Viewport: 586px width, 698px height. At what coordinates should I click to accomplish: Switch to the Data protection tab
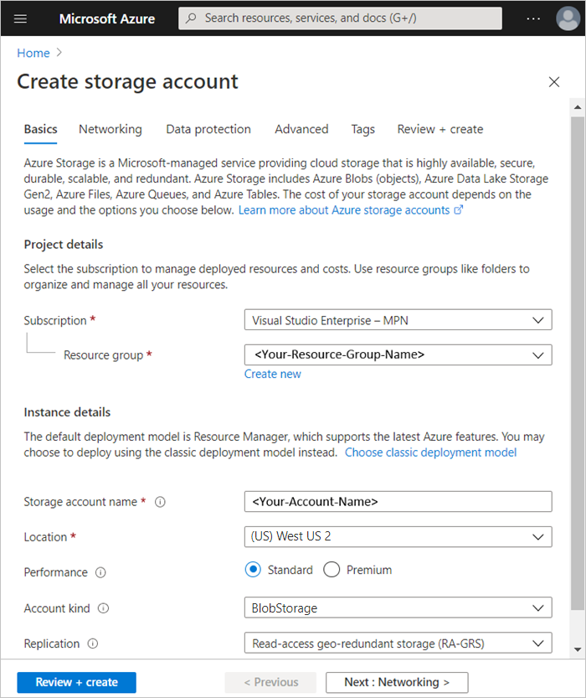coord(208,129)
